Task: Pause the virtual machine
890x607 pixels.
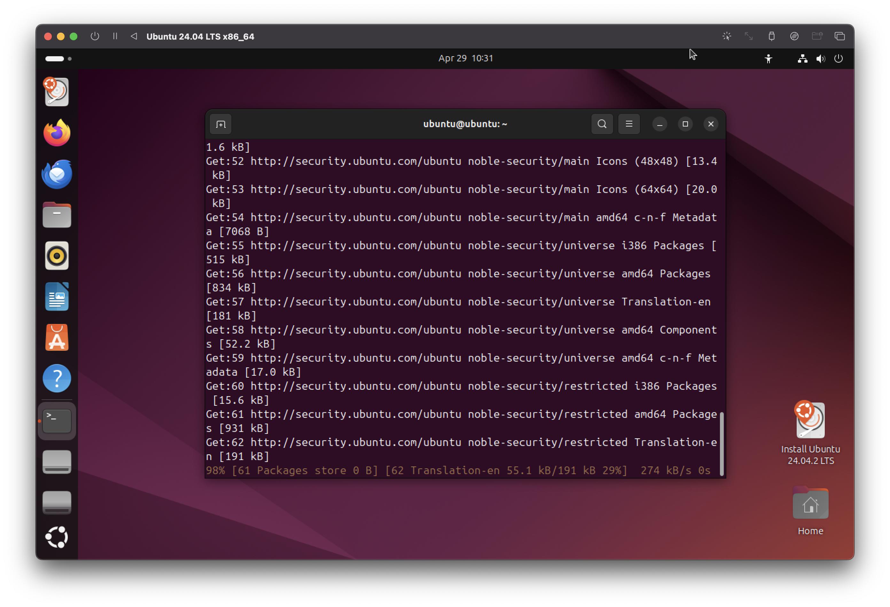Action: tap(115, 36)
